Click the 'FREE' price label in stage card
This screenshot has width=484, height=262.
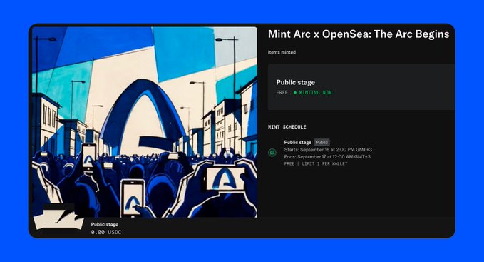(x=282, y=92)
